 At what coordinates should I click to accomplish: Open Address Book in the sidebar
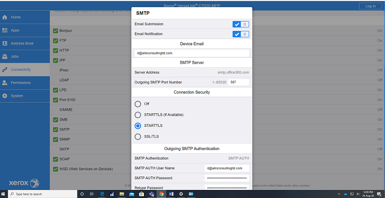point(25,43)
